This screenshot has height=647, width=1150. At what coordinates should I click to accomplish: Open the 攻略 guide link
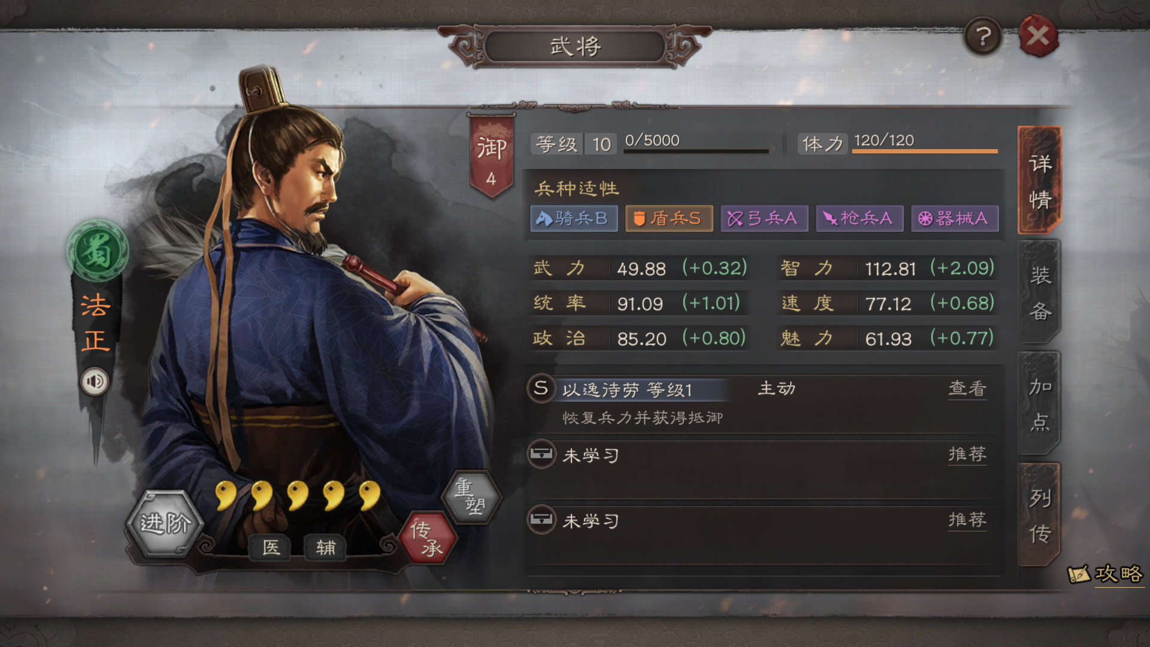pos(1106,574)
